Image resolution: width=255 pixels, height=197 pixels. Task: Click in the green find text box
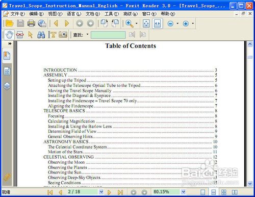click(x=108, y=35)
